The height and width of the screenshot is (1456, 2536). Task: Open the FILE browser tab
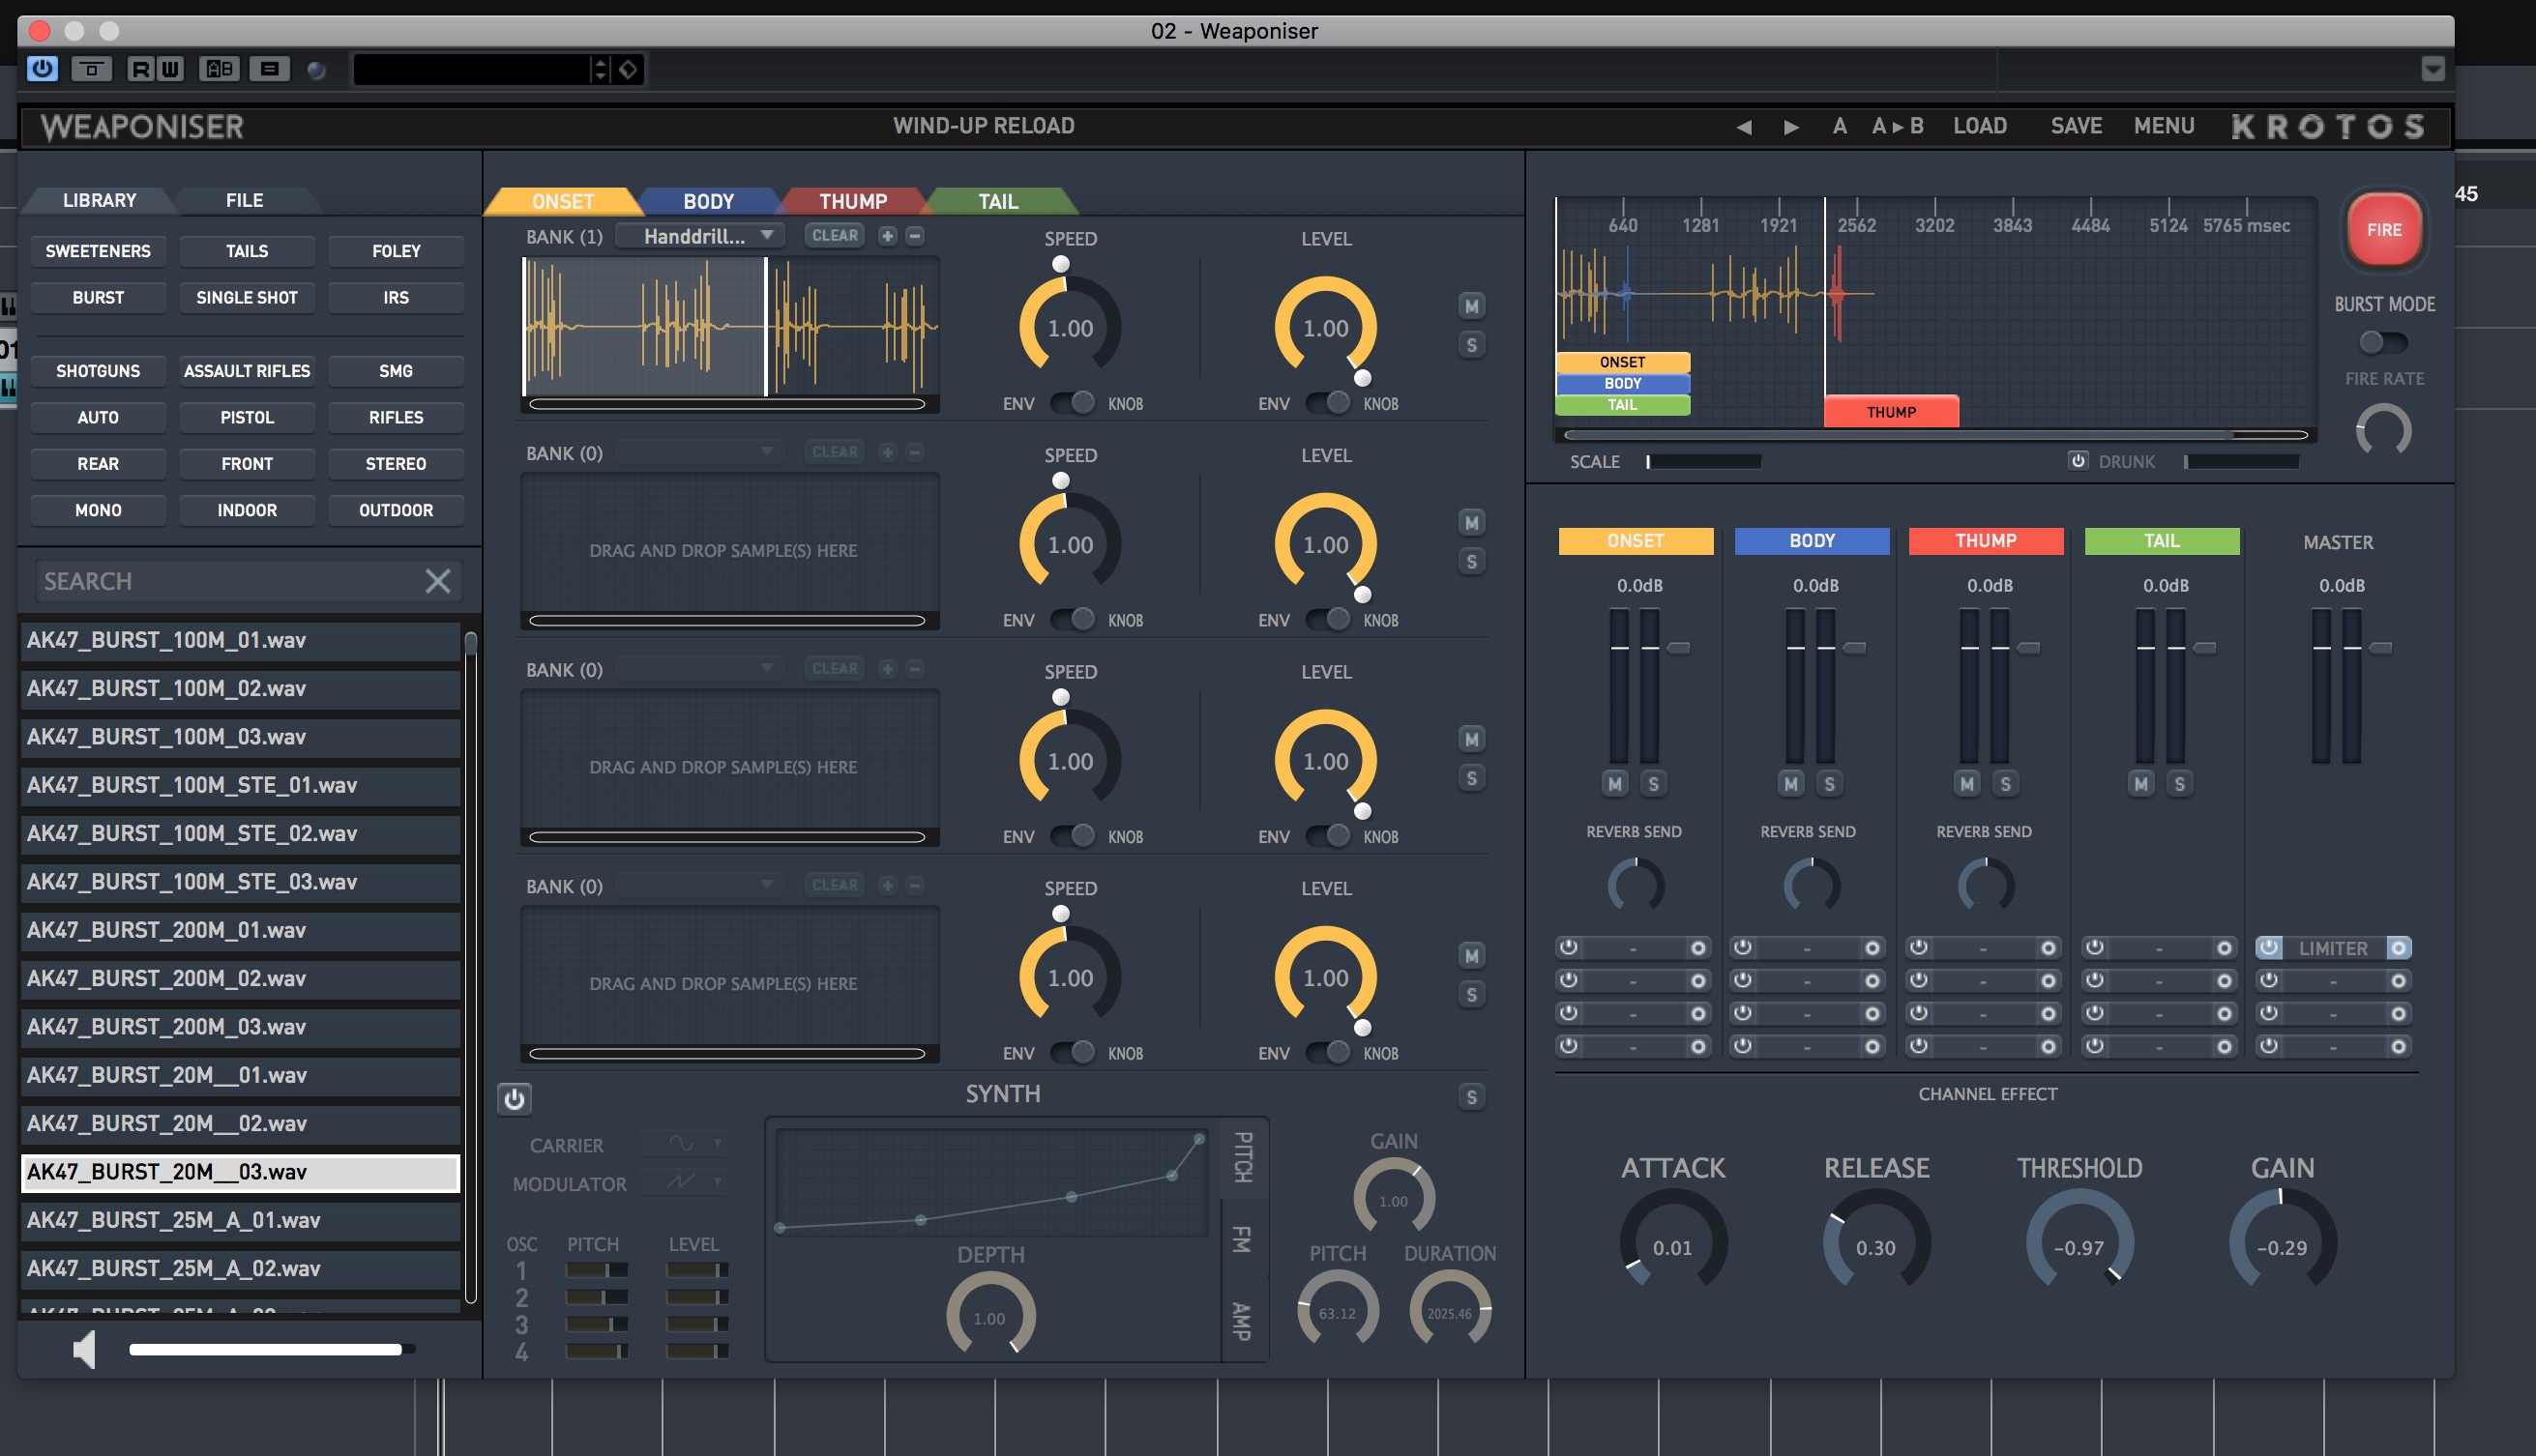tap(244, 200)
